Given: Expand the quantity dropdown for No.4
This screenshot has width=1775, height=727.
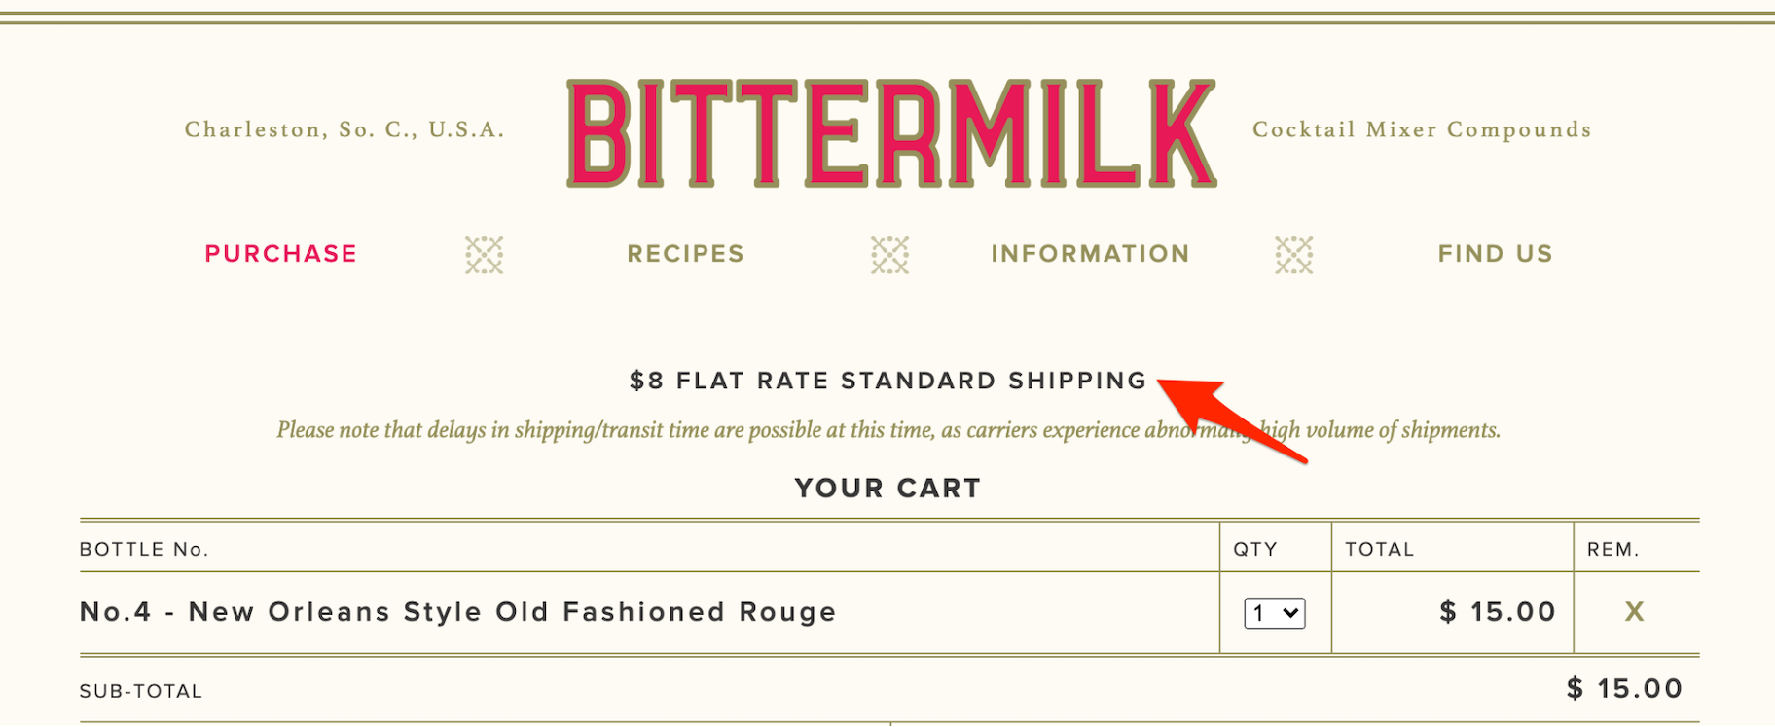Looking at the screenshot, I should tap(1274, 613).
